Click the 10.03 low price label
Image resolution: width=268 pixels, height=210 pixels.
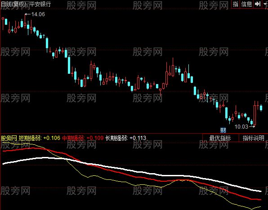pyautogui.click(x=241, y=127)
